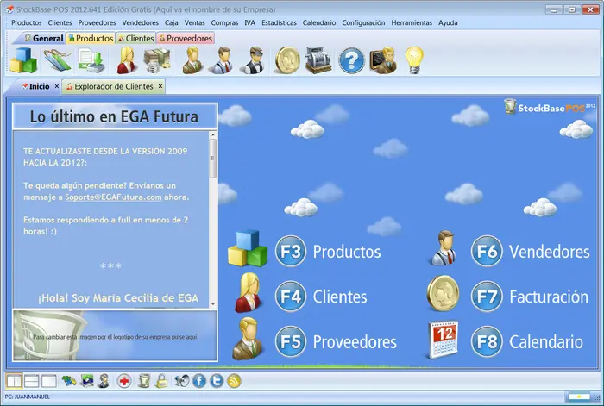Image resolution: width=604 pixels, height=406 pixels.
Task: Switch to the pink Proveedores ribbon tab
Action: coord(186,38)
